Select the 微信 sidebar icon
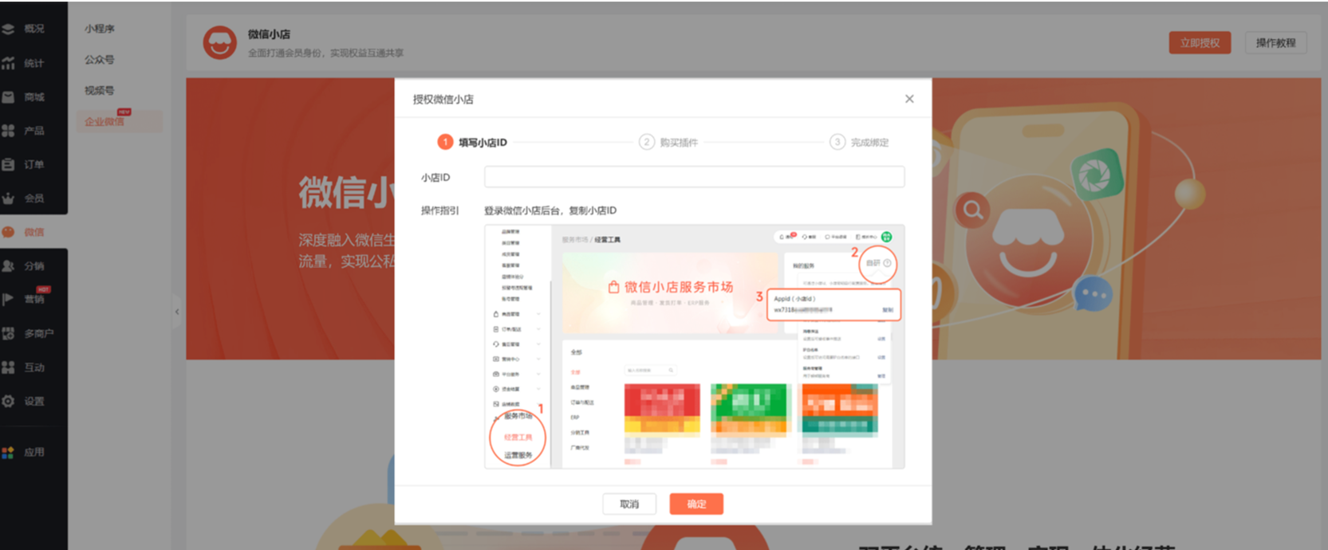This screenshot has width=1328, height=550. click(8, 232)
